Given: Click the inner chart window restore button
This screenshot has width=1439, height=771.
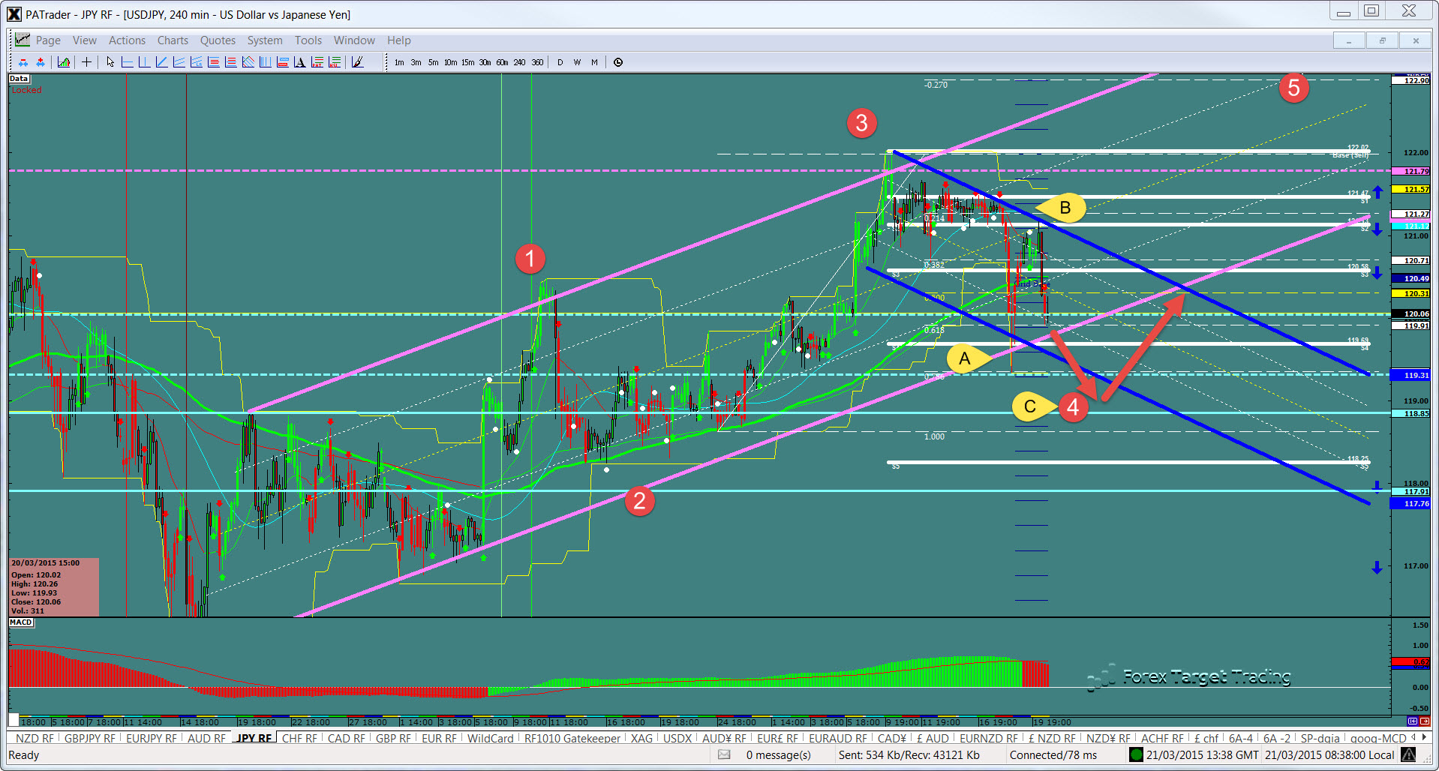Looking at the screenshot, I should click(1381, 40).
